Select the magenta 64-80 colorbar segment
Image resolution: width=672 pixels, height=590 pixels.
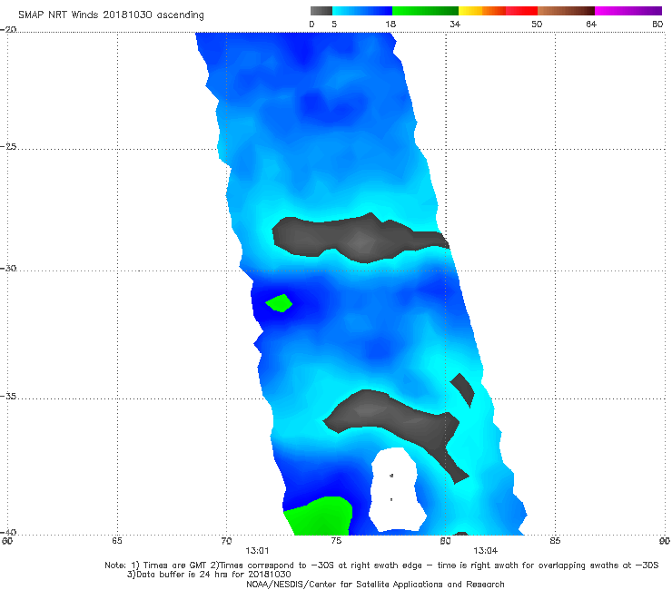pyautogui.click(x=628, y=11)
